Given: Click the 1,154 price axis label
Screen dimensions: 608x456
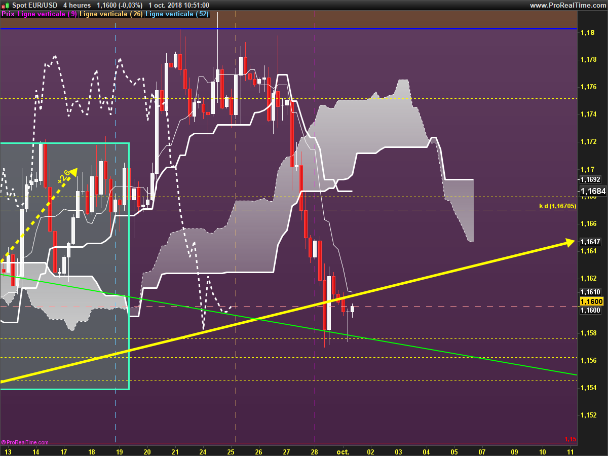Looking at the screenshot, I should pos(589,388).
